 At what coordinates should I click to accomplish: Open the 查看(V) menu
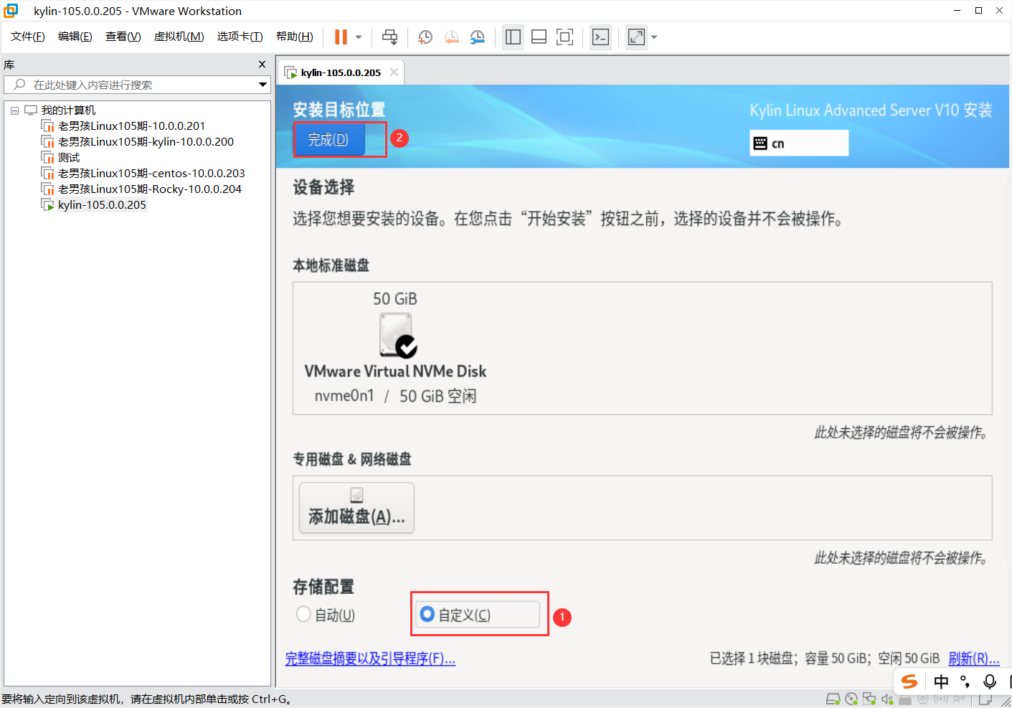[x=123, y=37]
